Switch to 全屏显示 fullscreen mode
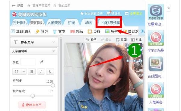The image size is (181, 111). click(134, 14)
